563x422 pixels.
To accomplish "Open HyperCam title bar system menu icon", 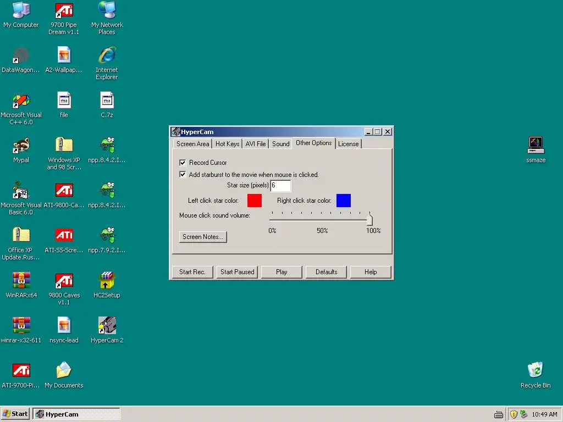I will pyautogui.click(x=176, y=132).
